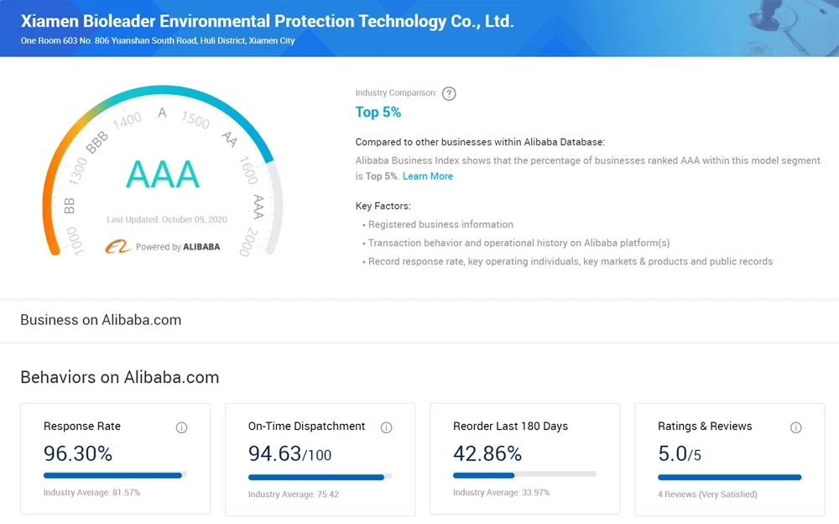Click the On-Time Dispatchment info icon
Image resolution: width=839 pixels, height=524 pixels.
click(386, 427)
